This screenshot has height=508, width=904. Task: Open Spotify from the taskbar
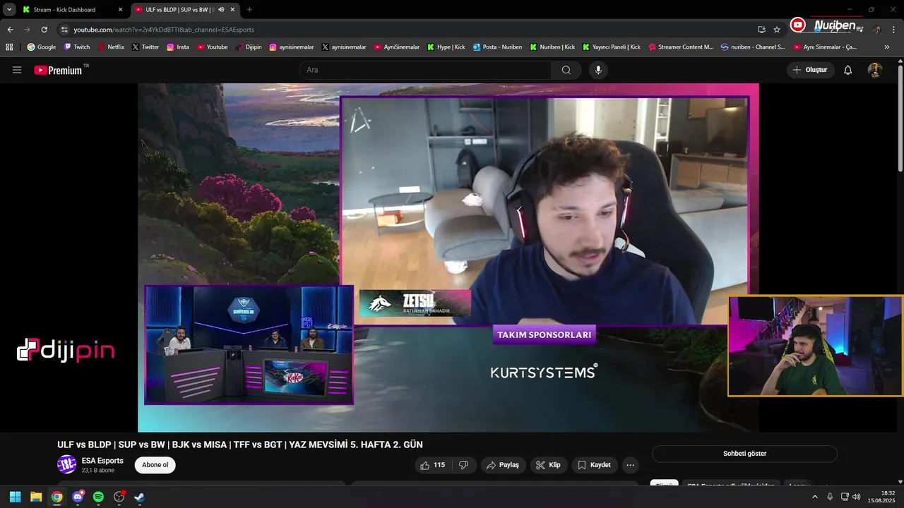[98, 497]
